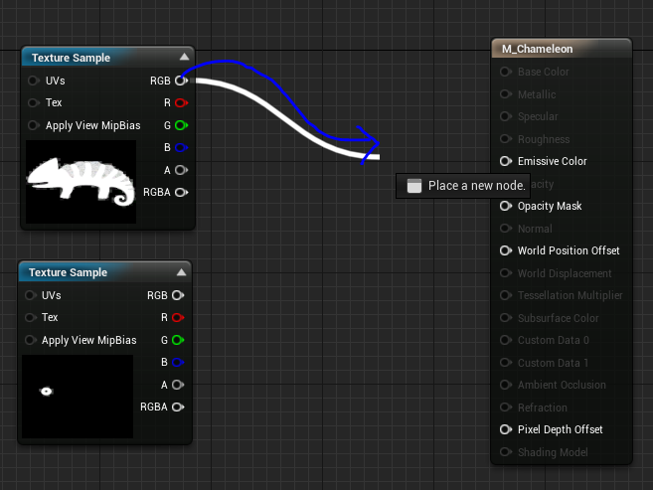Click the World Displacement input pin

[x=506, y=273]
